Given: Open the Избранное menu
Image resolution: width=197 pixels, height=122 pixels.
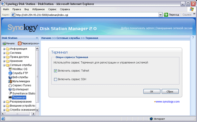Looking at the screenshot, I should tap(38, 9).
